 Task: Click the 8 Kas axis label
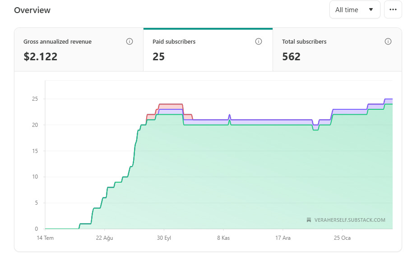click(223, 238)
